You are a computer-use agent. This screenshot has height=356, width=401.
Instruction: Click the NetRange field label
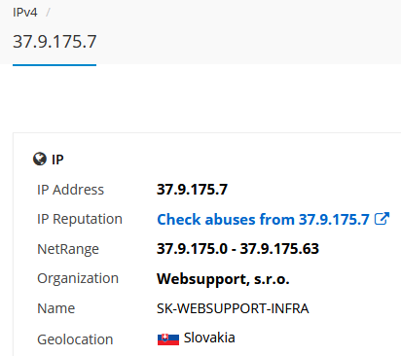coord(68,249)
